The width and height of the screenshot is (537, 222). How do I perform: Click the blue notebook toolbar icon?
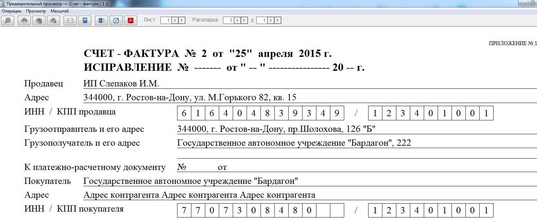[x=85, y=20]
